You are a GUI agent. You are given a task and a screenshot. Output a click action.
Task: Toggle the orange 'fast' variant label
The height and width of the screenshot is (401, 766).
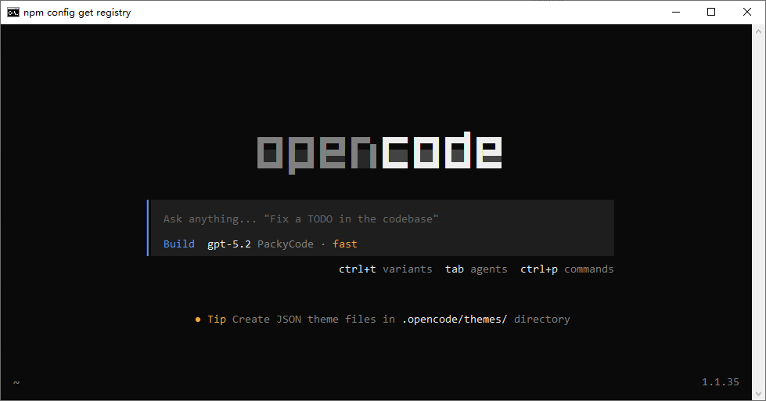(x=345, y=244)
